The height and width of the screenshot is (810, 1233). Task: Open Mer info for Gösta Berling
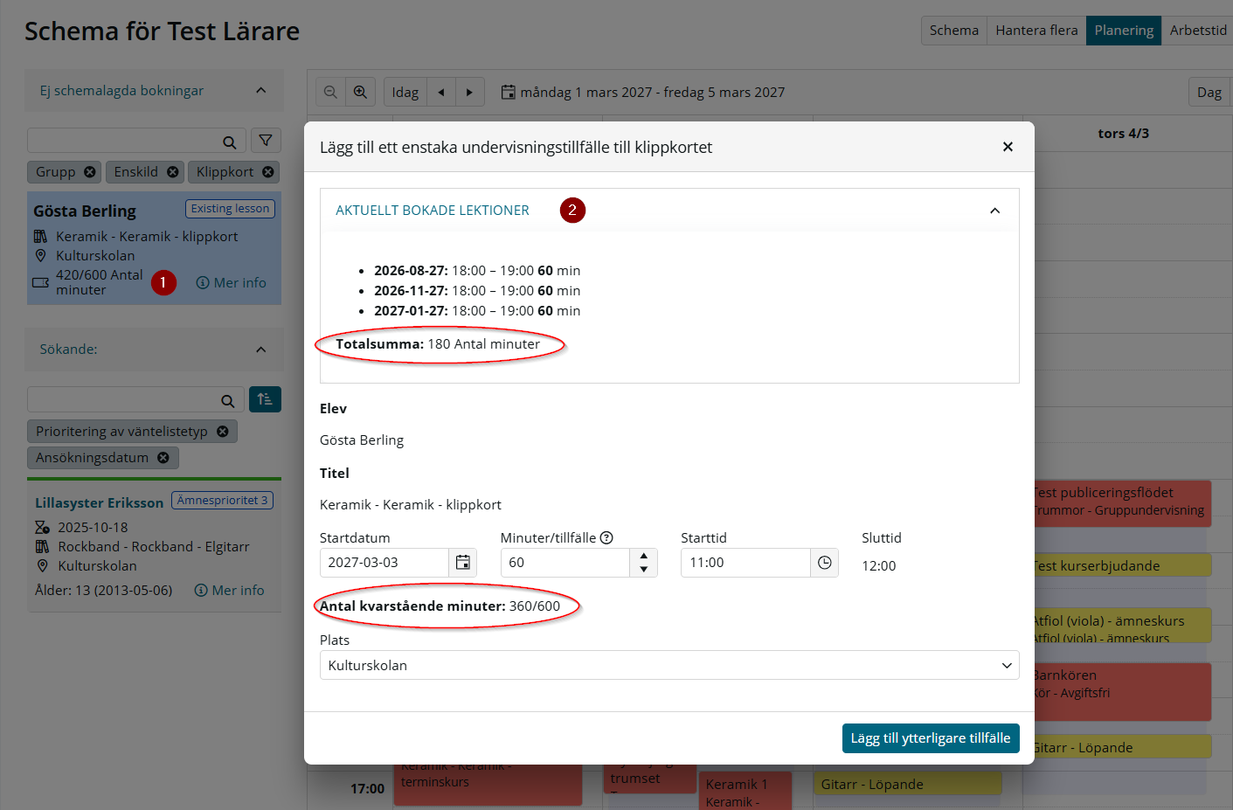(x=231, y=283)
